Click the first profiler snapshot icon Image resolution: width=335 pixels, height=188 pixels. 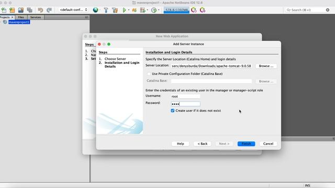194,10
